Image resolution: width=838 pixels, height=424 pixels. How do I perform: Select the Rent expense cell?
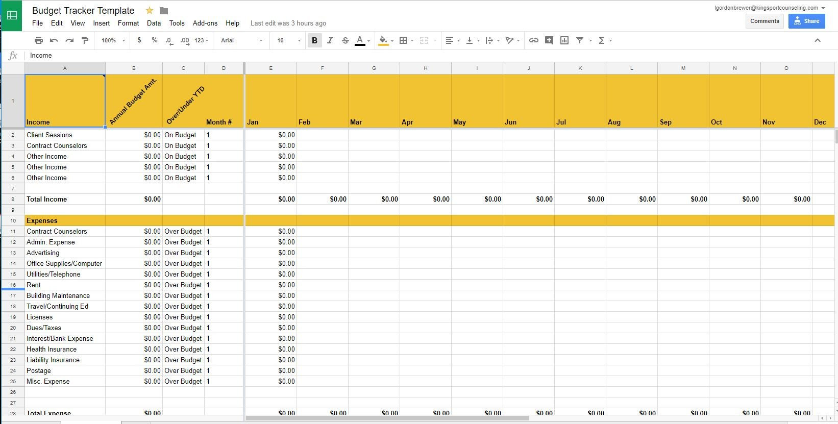pos(65,285)
